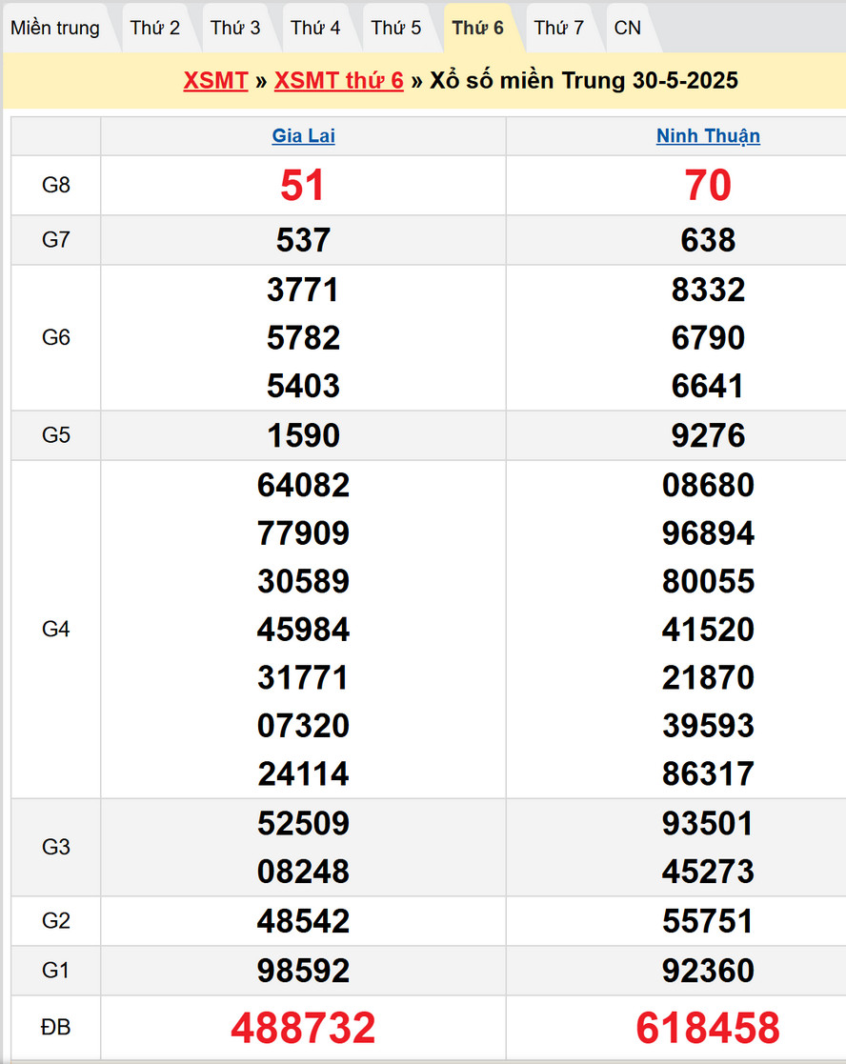The image size is (846, 1064).
Task: Switch to the Thứ 7 tab
Action: [559, 28]
